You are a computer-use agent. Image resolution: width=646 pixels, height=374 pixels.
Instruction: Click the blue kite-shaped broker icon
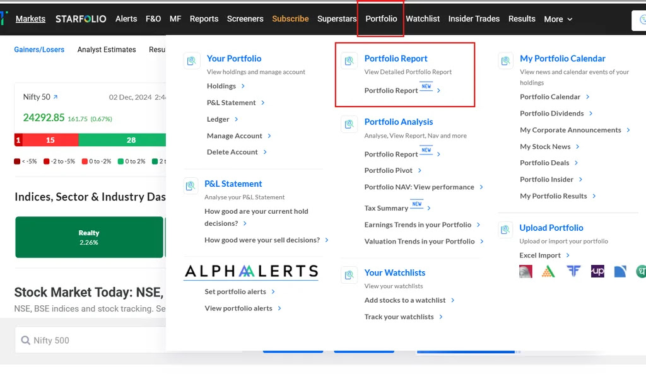click(620, 271)
